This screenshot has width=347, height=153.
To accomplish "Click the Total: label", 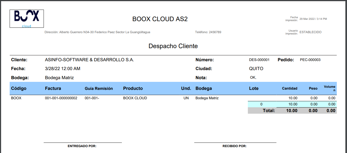I will (x=269, y=111).
